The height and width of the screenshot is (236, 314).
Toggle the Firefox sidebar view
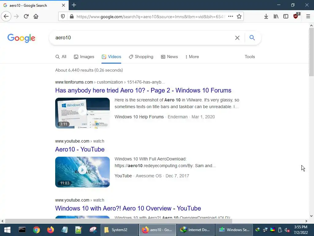pyautogui.click(x=286, y=17)
